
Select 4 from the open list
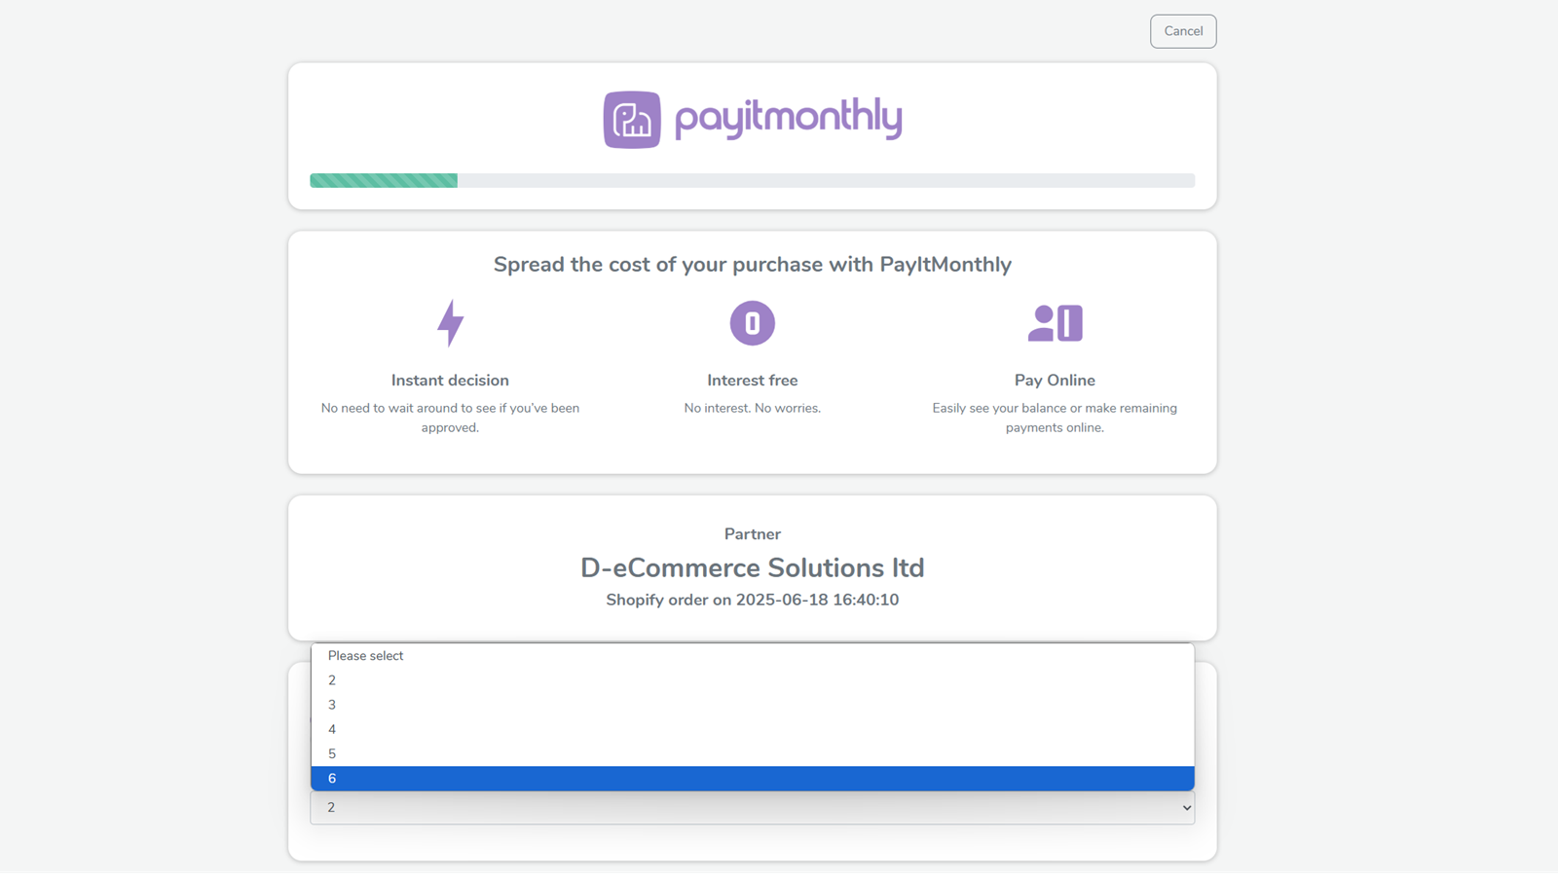pos(752,729)
